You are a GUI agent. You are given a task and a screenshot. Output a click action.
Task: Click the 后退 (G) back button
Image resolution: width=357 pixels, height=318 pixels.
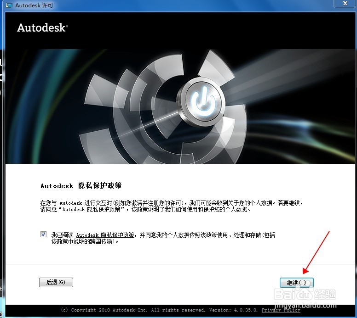[56, 282]
